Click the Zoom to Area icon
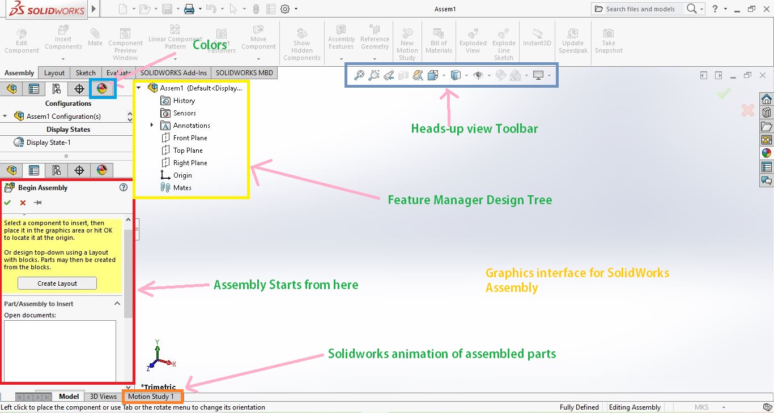The image size is (774, 413). (x=374, y=75)
